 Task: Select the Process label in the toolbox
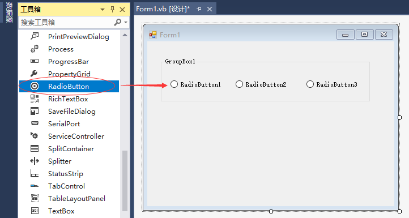[x=61, y=49]
